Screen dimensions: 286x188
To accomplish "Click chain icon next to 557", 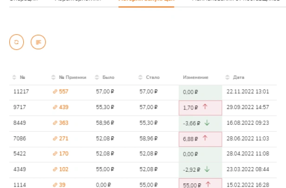I will 55,91.
